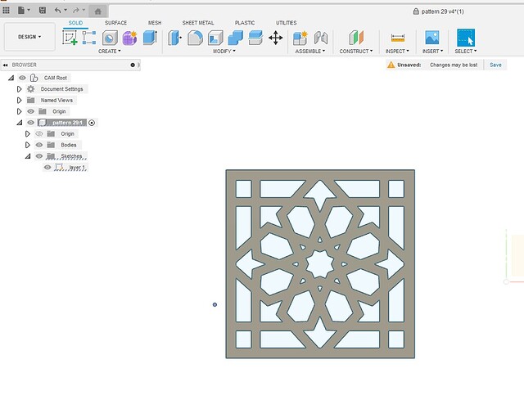Switch to the SHEET METAL tab
The width and height of the screenshot is (524, 409).
pos(198,23)
